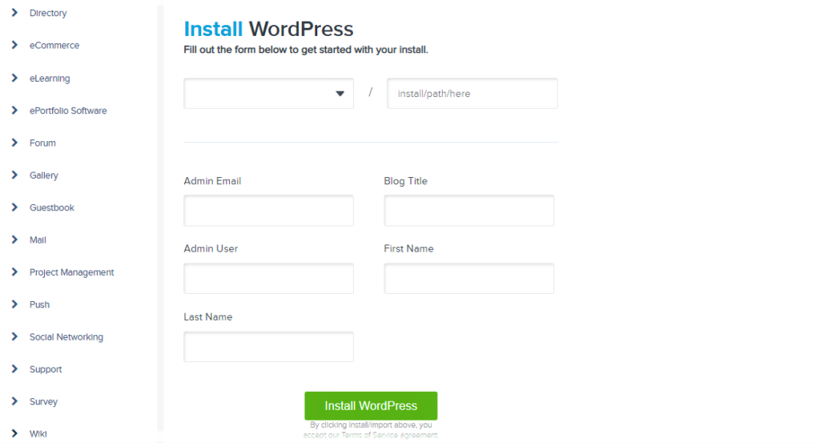Expand the ePortfolio Software chevron
The image size is (820, 443).
pyautogui.click(x=14, y=111)
